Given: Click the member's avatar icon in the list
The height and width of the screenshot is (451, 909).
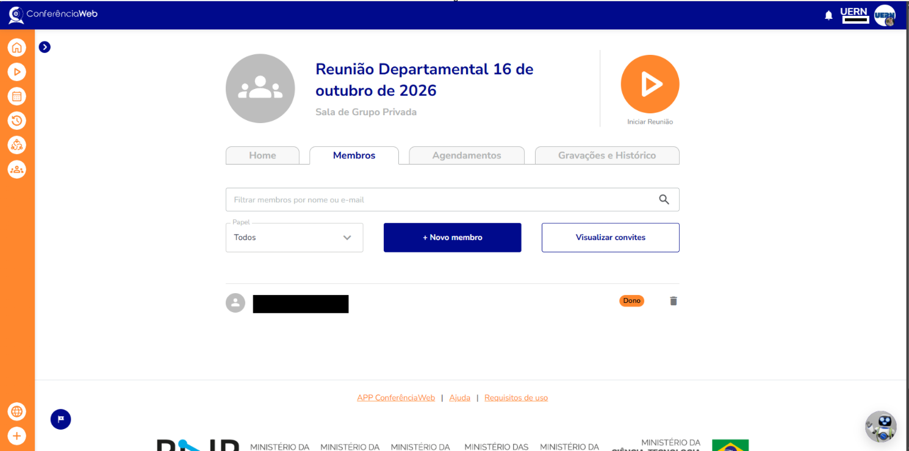Looking at the screenshot, I should pos(235,303).
